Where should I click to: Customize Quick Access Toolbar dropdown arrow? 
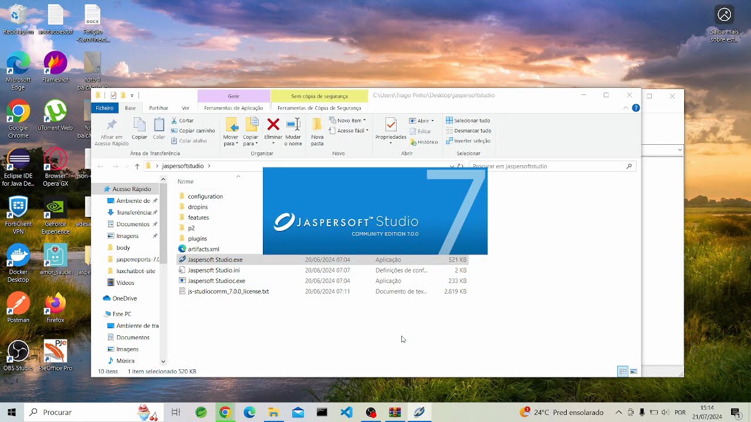pos(132,96)
